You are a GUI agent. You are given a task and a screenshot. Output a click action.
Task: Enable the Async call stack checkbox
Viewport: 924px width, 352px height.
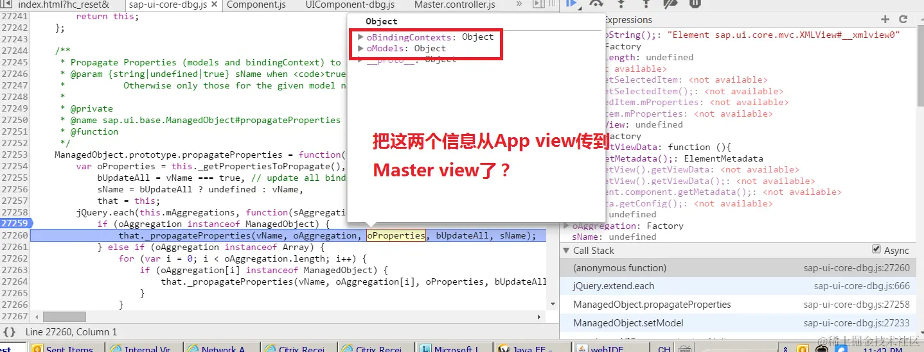point(876,249)
